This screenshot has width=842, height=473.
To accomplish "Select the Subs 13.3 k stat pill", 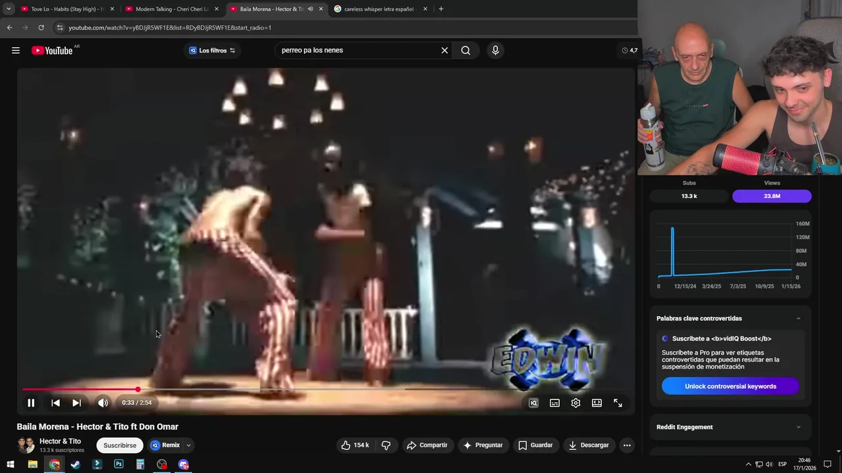I will 689,196.
